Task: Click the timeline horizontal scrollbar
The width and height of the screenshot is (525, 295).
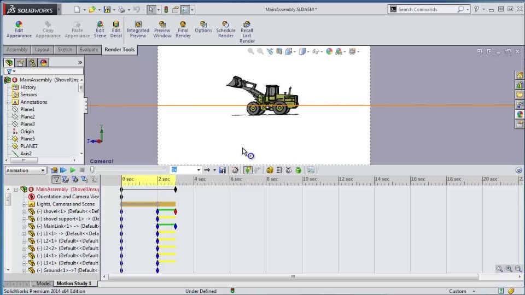Action: 293,276
